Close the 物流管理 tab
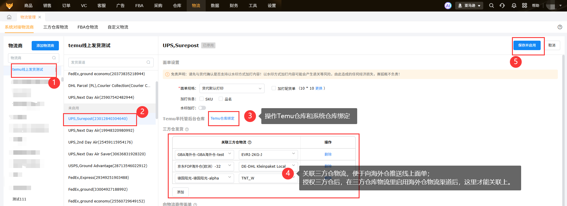 coord(40,17)
